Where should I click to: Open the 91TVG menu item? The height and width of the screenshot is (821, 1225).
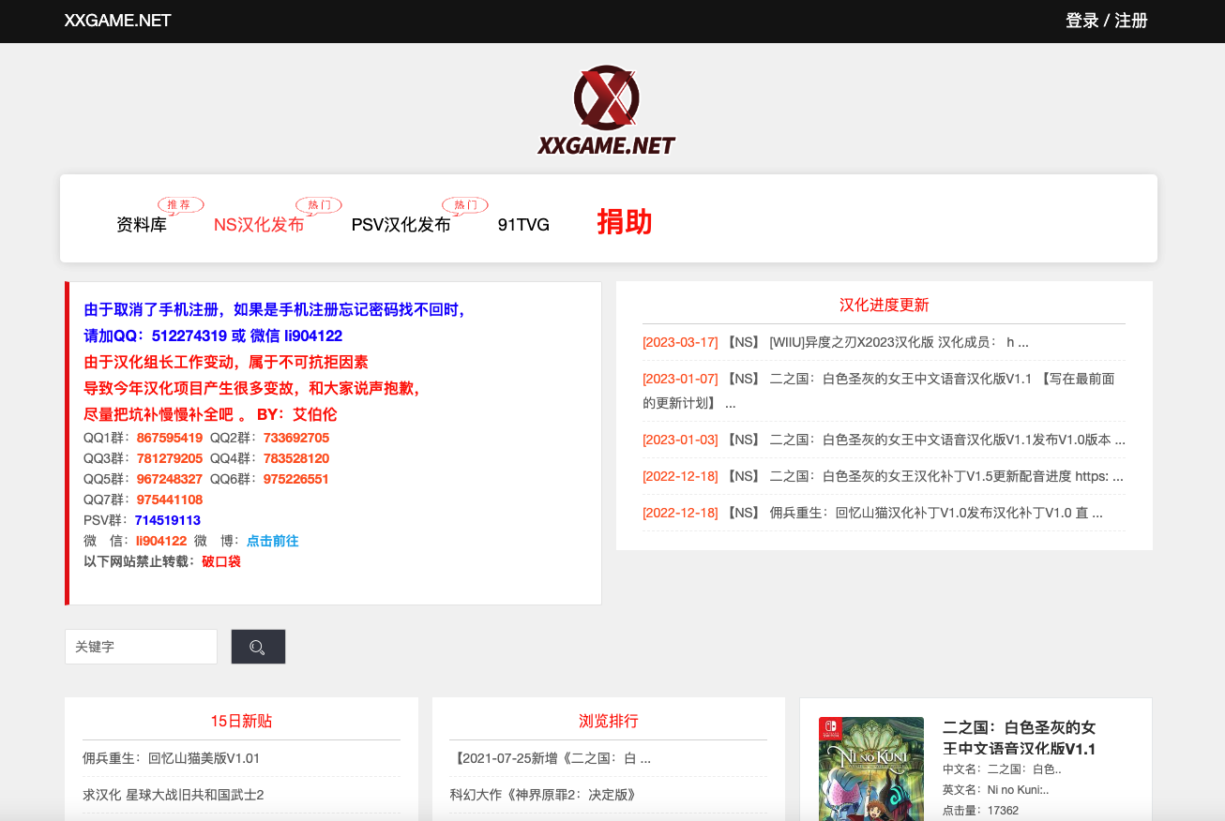[x=523, y=225]
